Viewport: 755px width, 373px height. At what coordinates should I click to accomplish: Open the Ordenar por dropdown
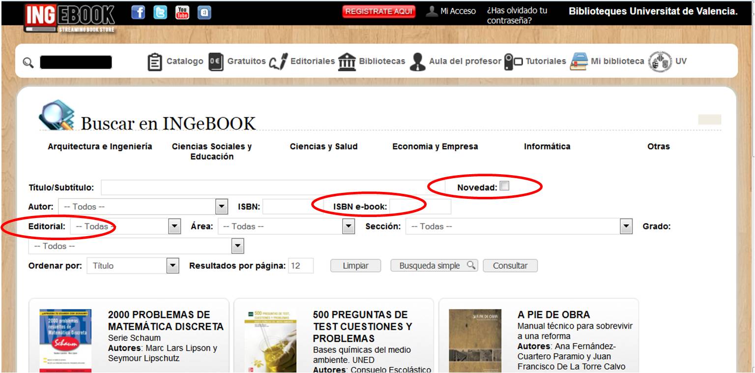pos(173,266)
